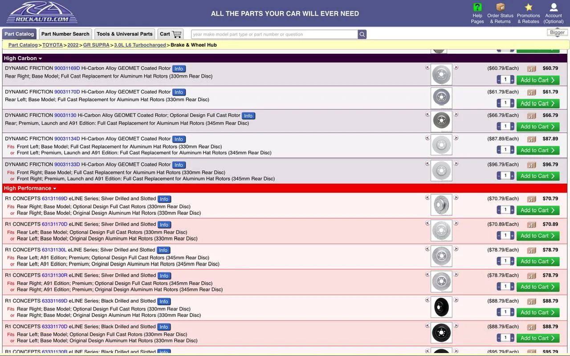Show previous image for part 63131130R
The height and width of the screenshot is (356, 570).
tap(427, 275)
